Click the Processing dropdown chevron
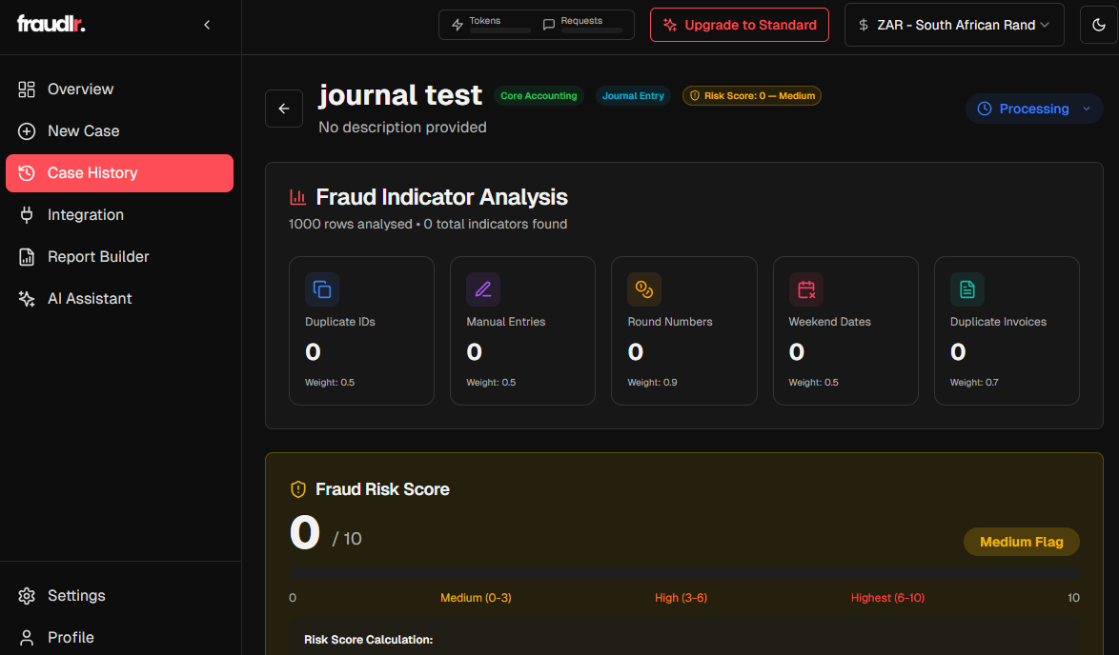The width and height of the screenshot is (1119, 655). coord(1087,109)
